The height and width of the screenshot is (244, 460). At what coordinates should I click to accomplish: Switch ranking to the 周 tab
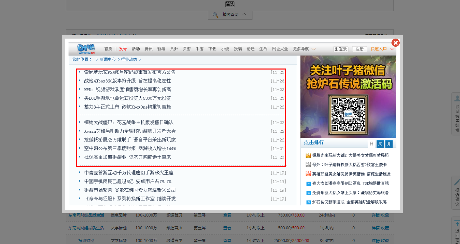(x=380, y=144)
